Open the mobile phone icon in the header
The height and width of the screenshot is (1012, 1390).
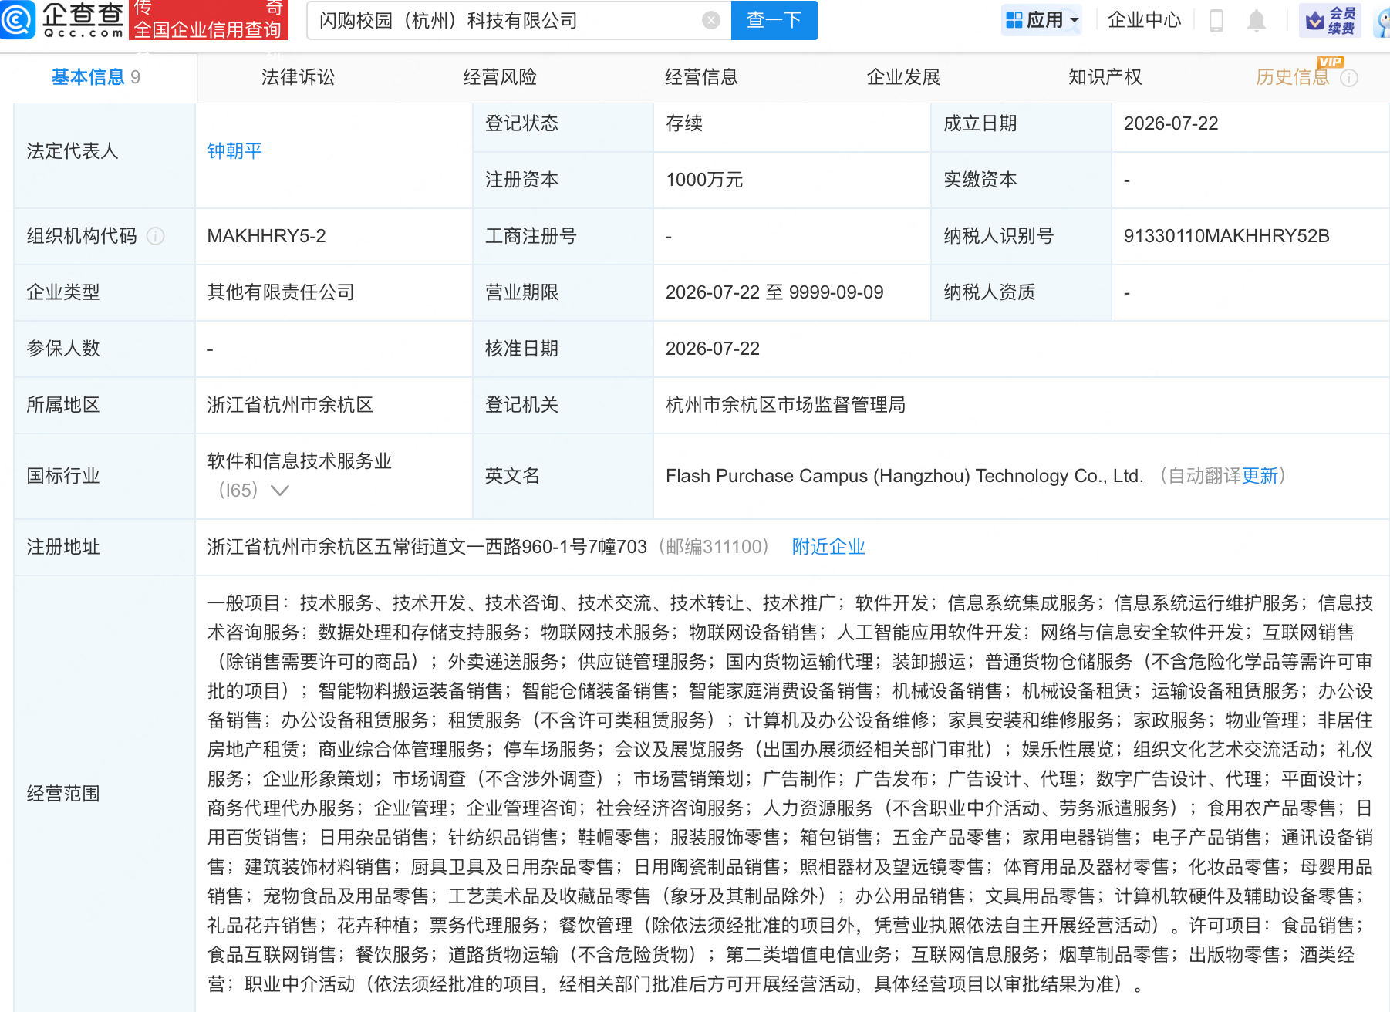pos(1216,21)
